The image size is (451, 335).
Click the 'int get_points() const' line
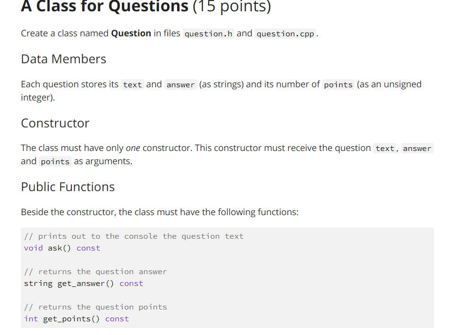point(77,318)
